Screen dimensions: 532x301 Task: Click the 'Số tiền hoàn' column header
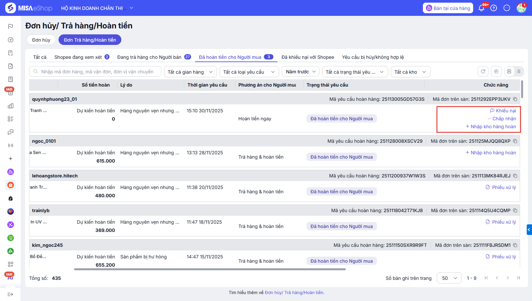tap(96, 85)
